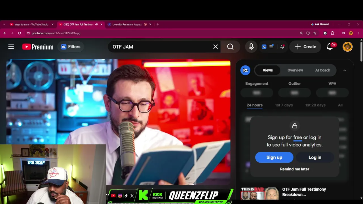This screenshot has width=363, height=204.
Task: Switch to the Overview tab
Action: coord(295,70)
